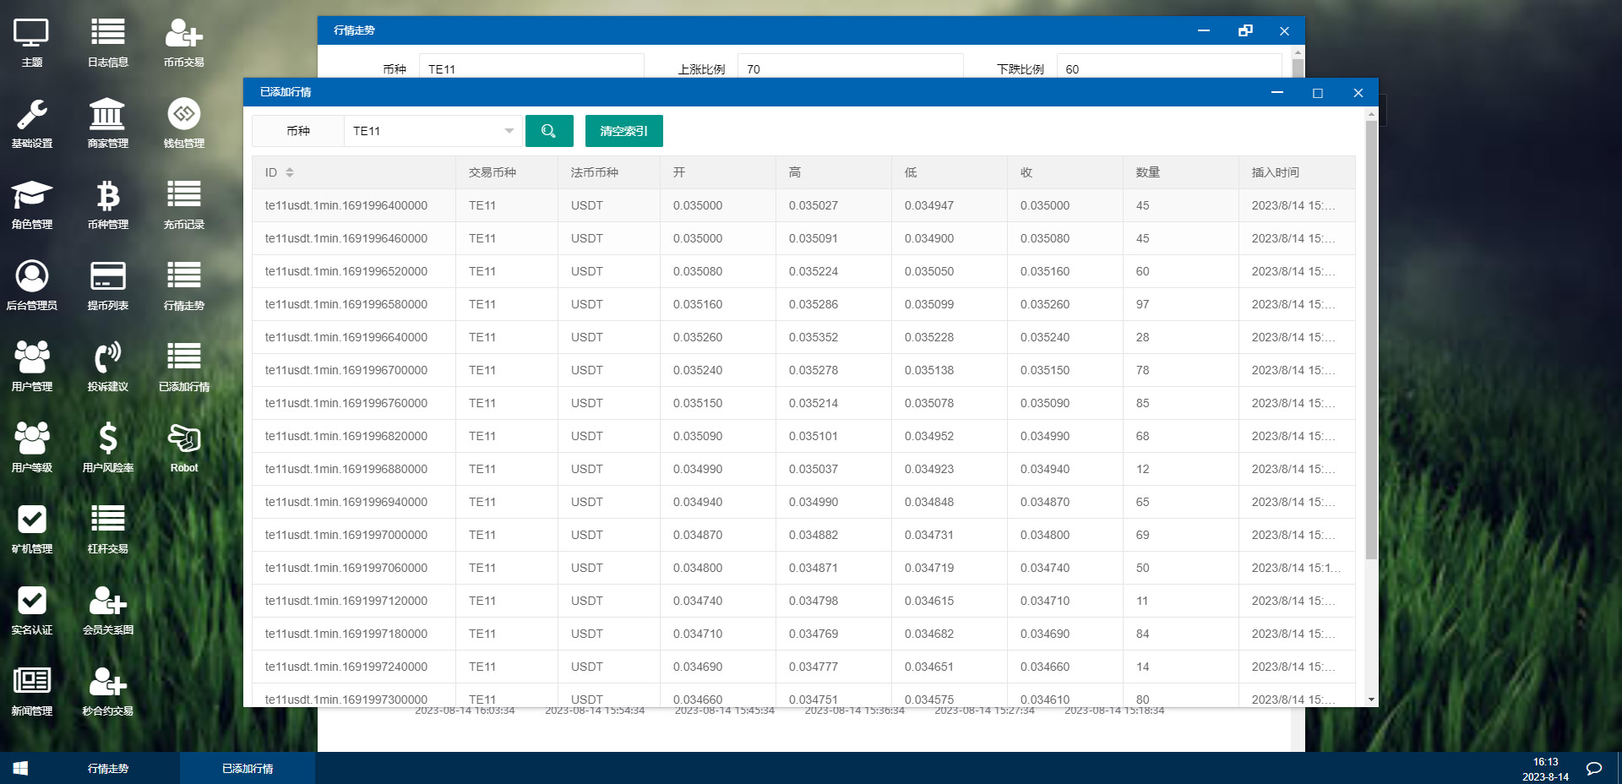Image resolution: width=1622 pixels, height=784 pixels.
Task: Click the table's vertical scrollbar thumb
Action: [x=1371, y=338]
